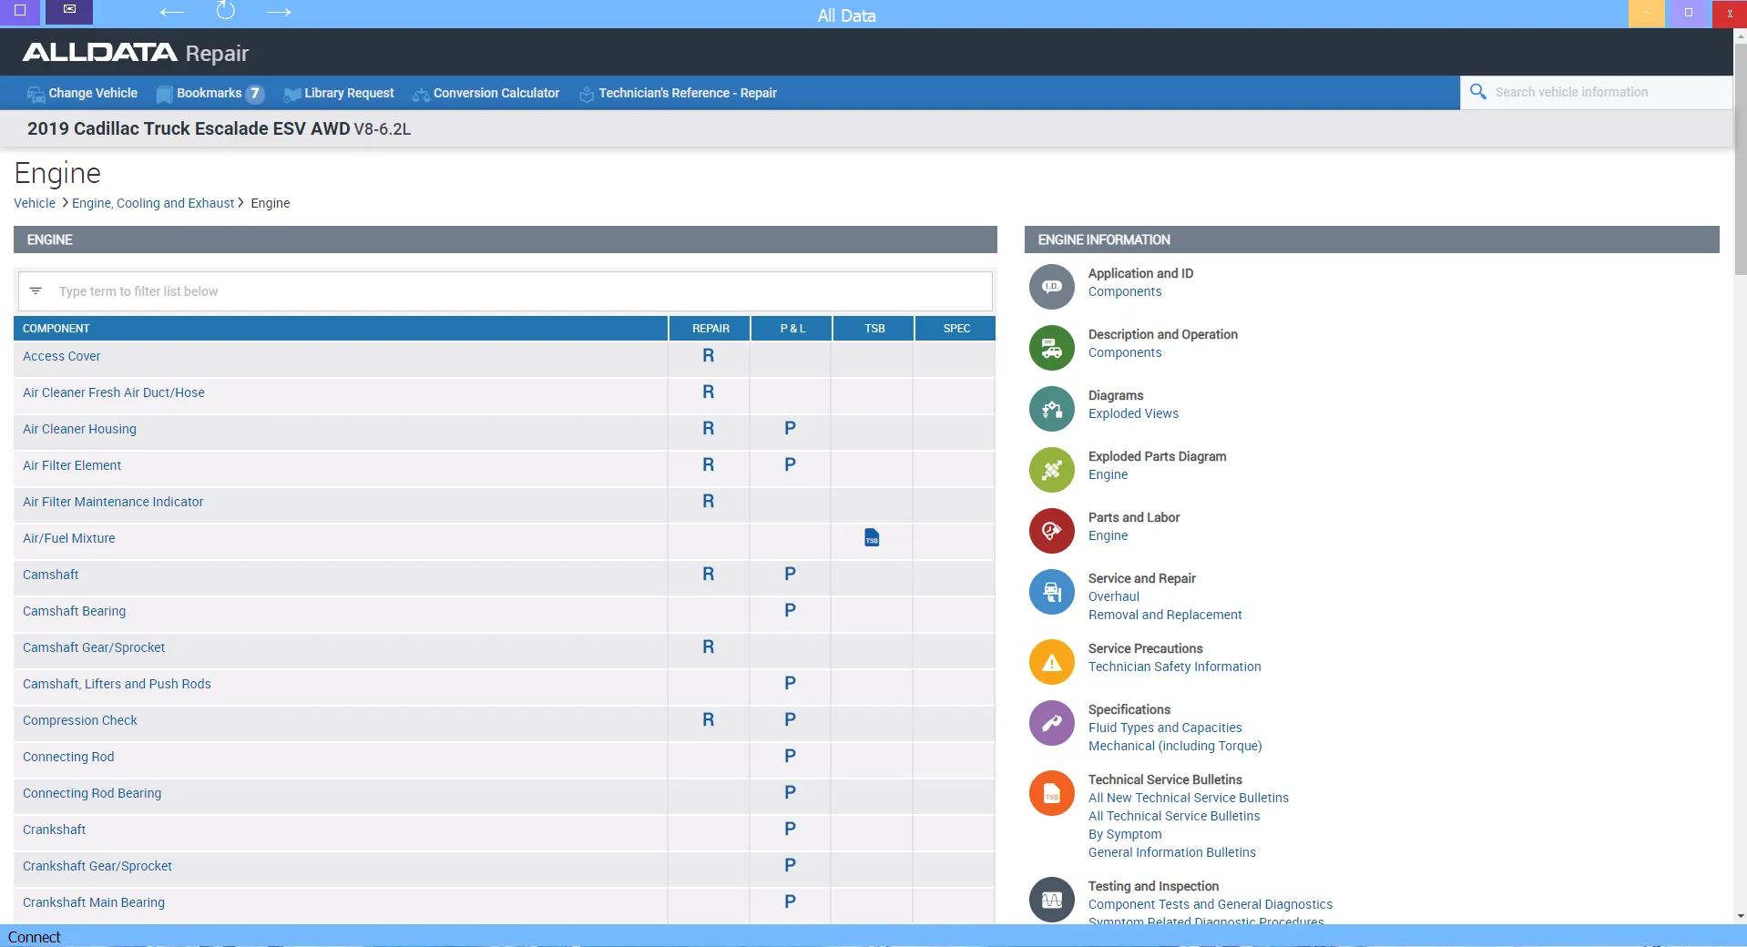Open General Information Bulletins link
The image size is (1747, 947).
[x=1172, y=852]
